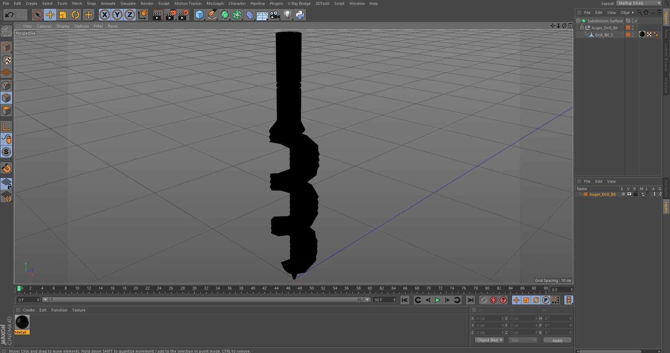This screenshot has width=670, height=353.
Task: Toggle the Enable Axis tool
Action: 6,127
